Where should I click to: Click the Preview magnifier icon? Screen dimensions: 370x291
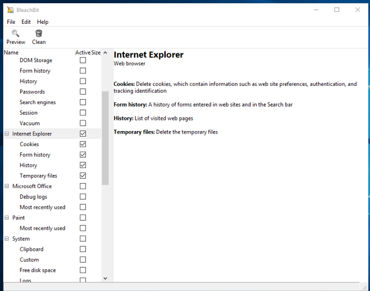16,33
